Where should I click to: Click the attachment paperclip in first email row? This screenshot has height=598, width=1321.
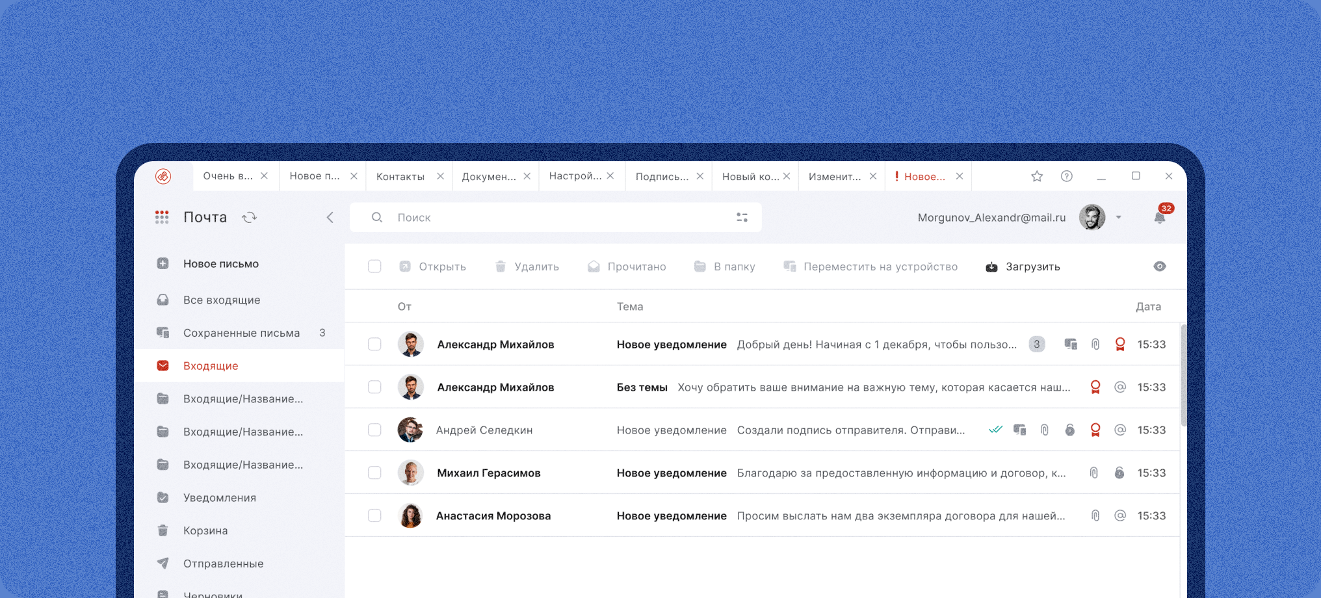[x=1095, y=344]
